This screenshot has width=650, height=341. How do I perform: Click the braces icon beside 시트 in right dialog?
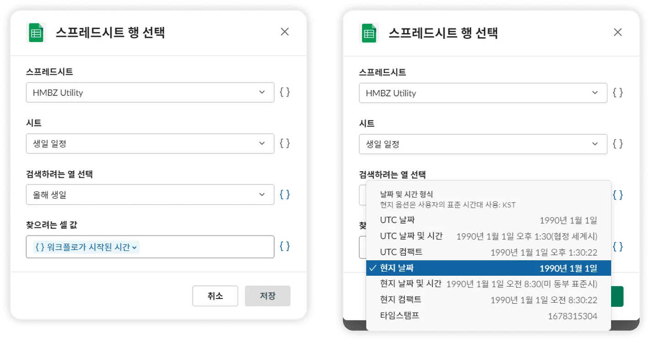coord(617,144)
